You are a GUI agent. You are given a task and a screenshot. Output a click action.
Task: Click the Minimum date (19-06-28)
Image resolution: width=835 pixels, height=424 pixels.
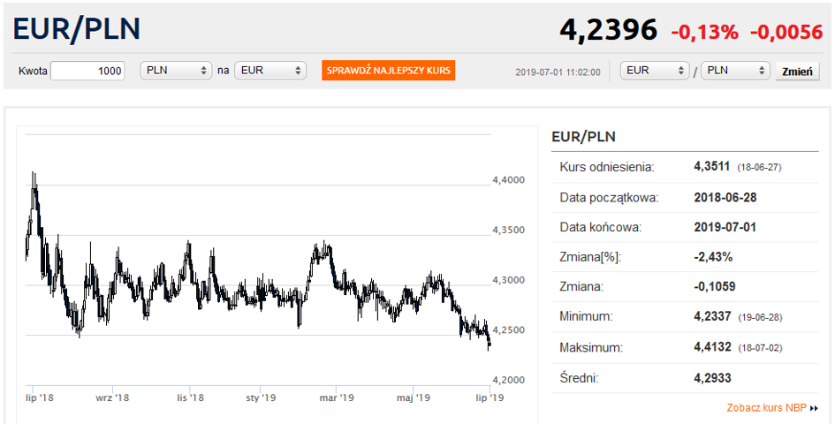point(760,318)
